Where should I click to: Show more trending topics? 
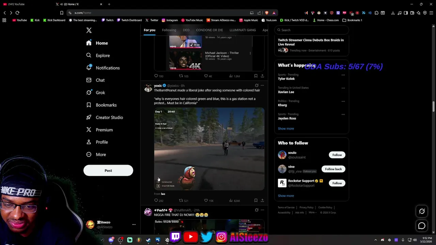tap(286, 129)
